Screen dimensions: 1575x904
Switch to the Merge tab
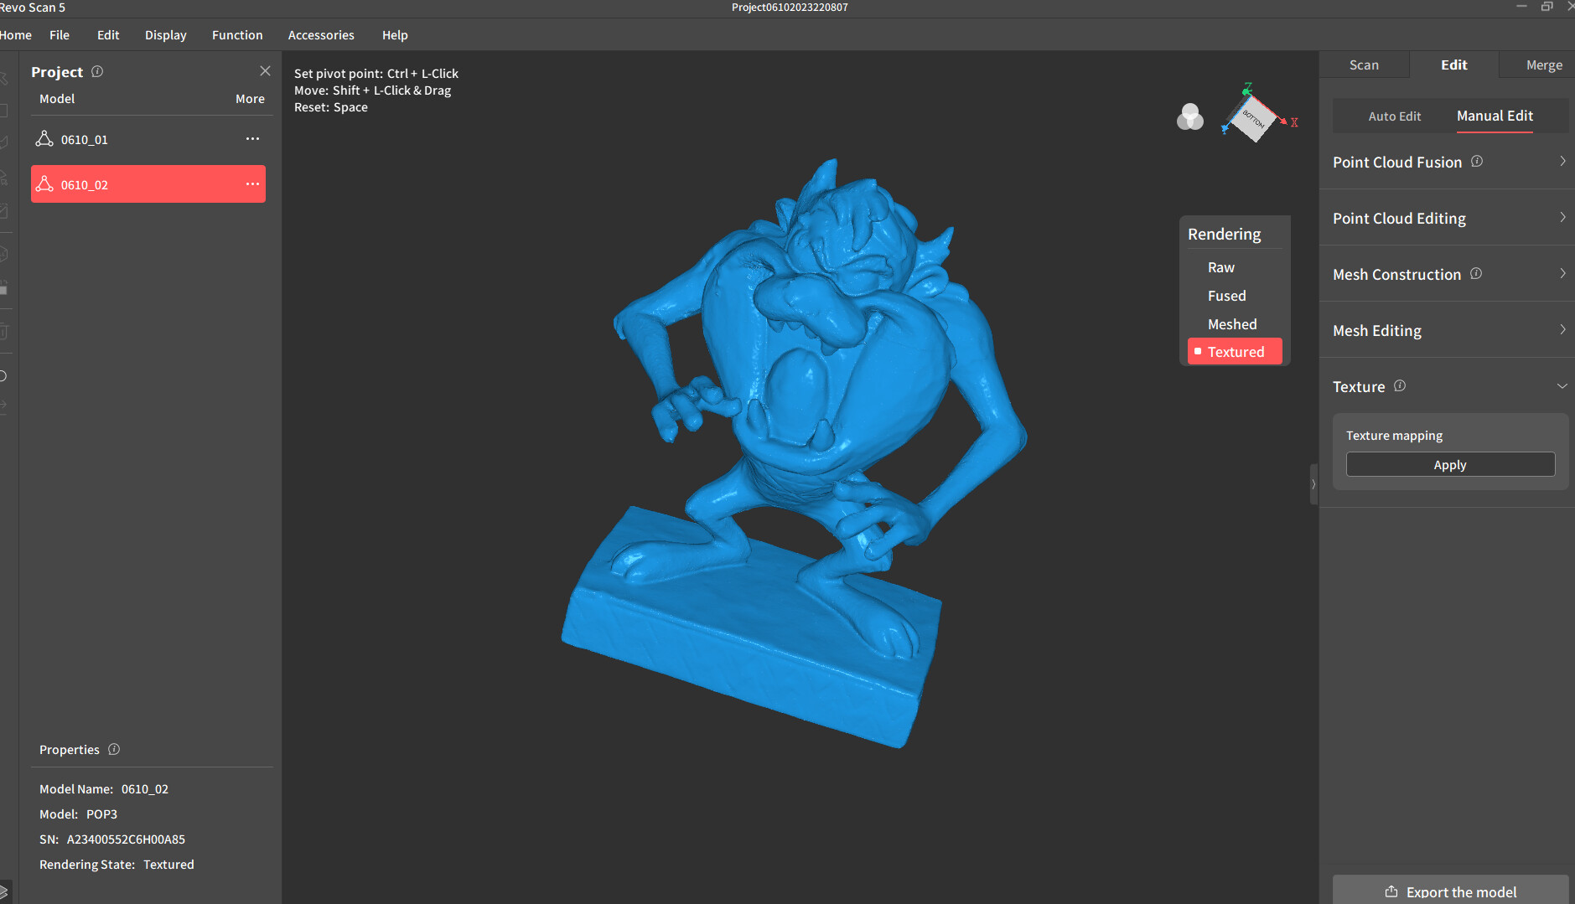pyautogui.click(x=1544, y=65)
